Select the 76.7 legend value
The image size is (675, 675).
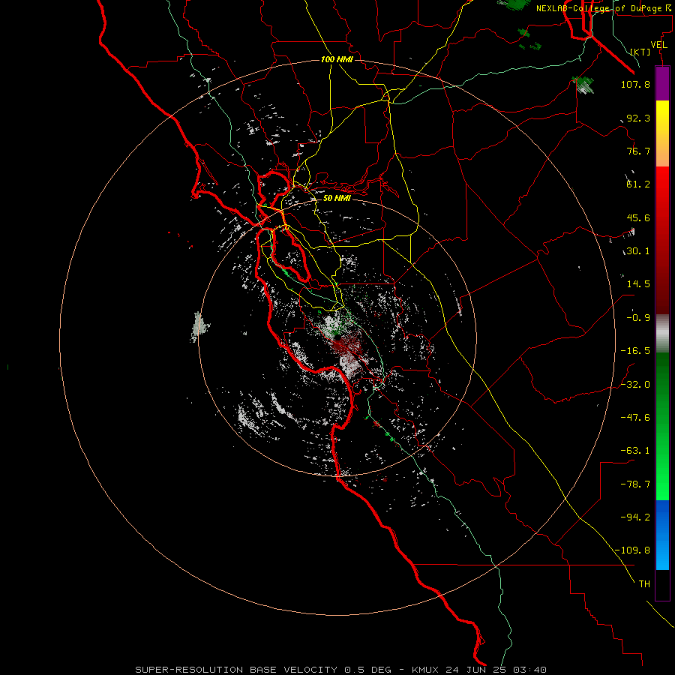pos(638,151)
